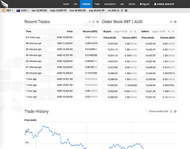Open the XBT currency dropdown
Image resolution: width=190 pixels, height=149 pixels.
[x=10, y=11]
